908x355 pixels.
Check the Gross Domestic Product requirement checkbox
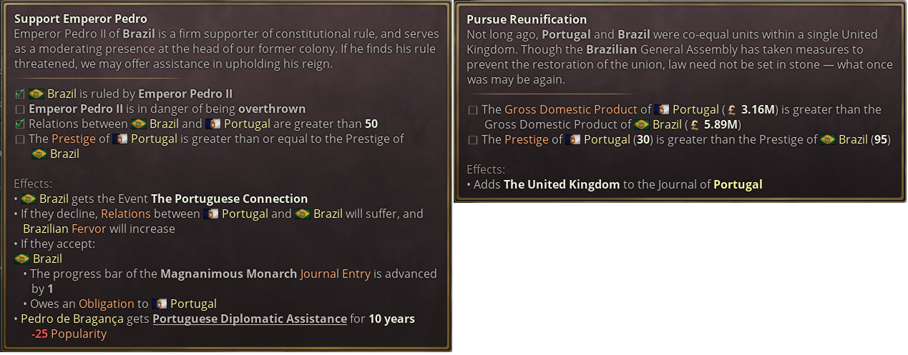pos(472,110)
